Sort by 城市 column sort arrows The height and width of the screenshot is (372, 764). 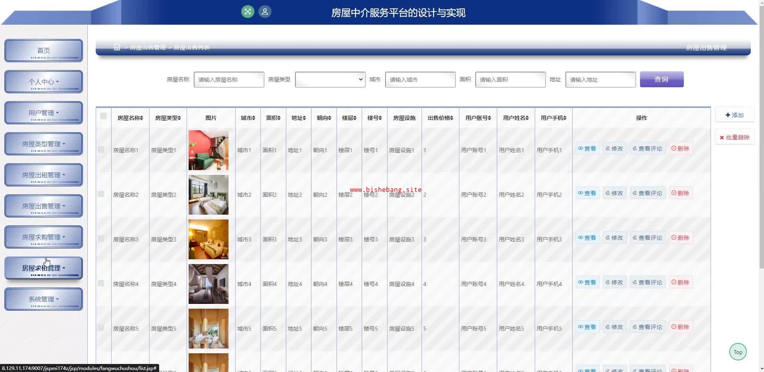coord(254,118)
